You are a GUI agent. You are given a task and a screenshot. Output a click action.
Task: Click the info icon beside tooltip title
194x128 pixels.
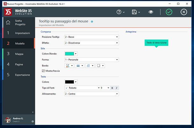coord(92,21)
